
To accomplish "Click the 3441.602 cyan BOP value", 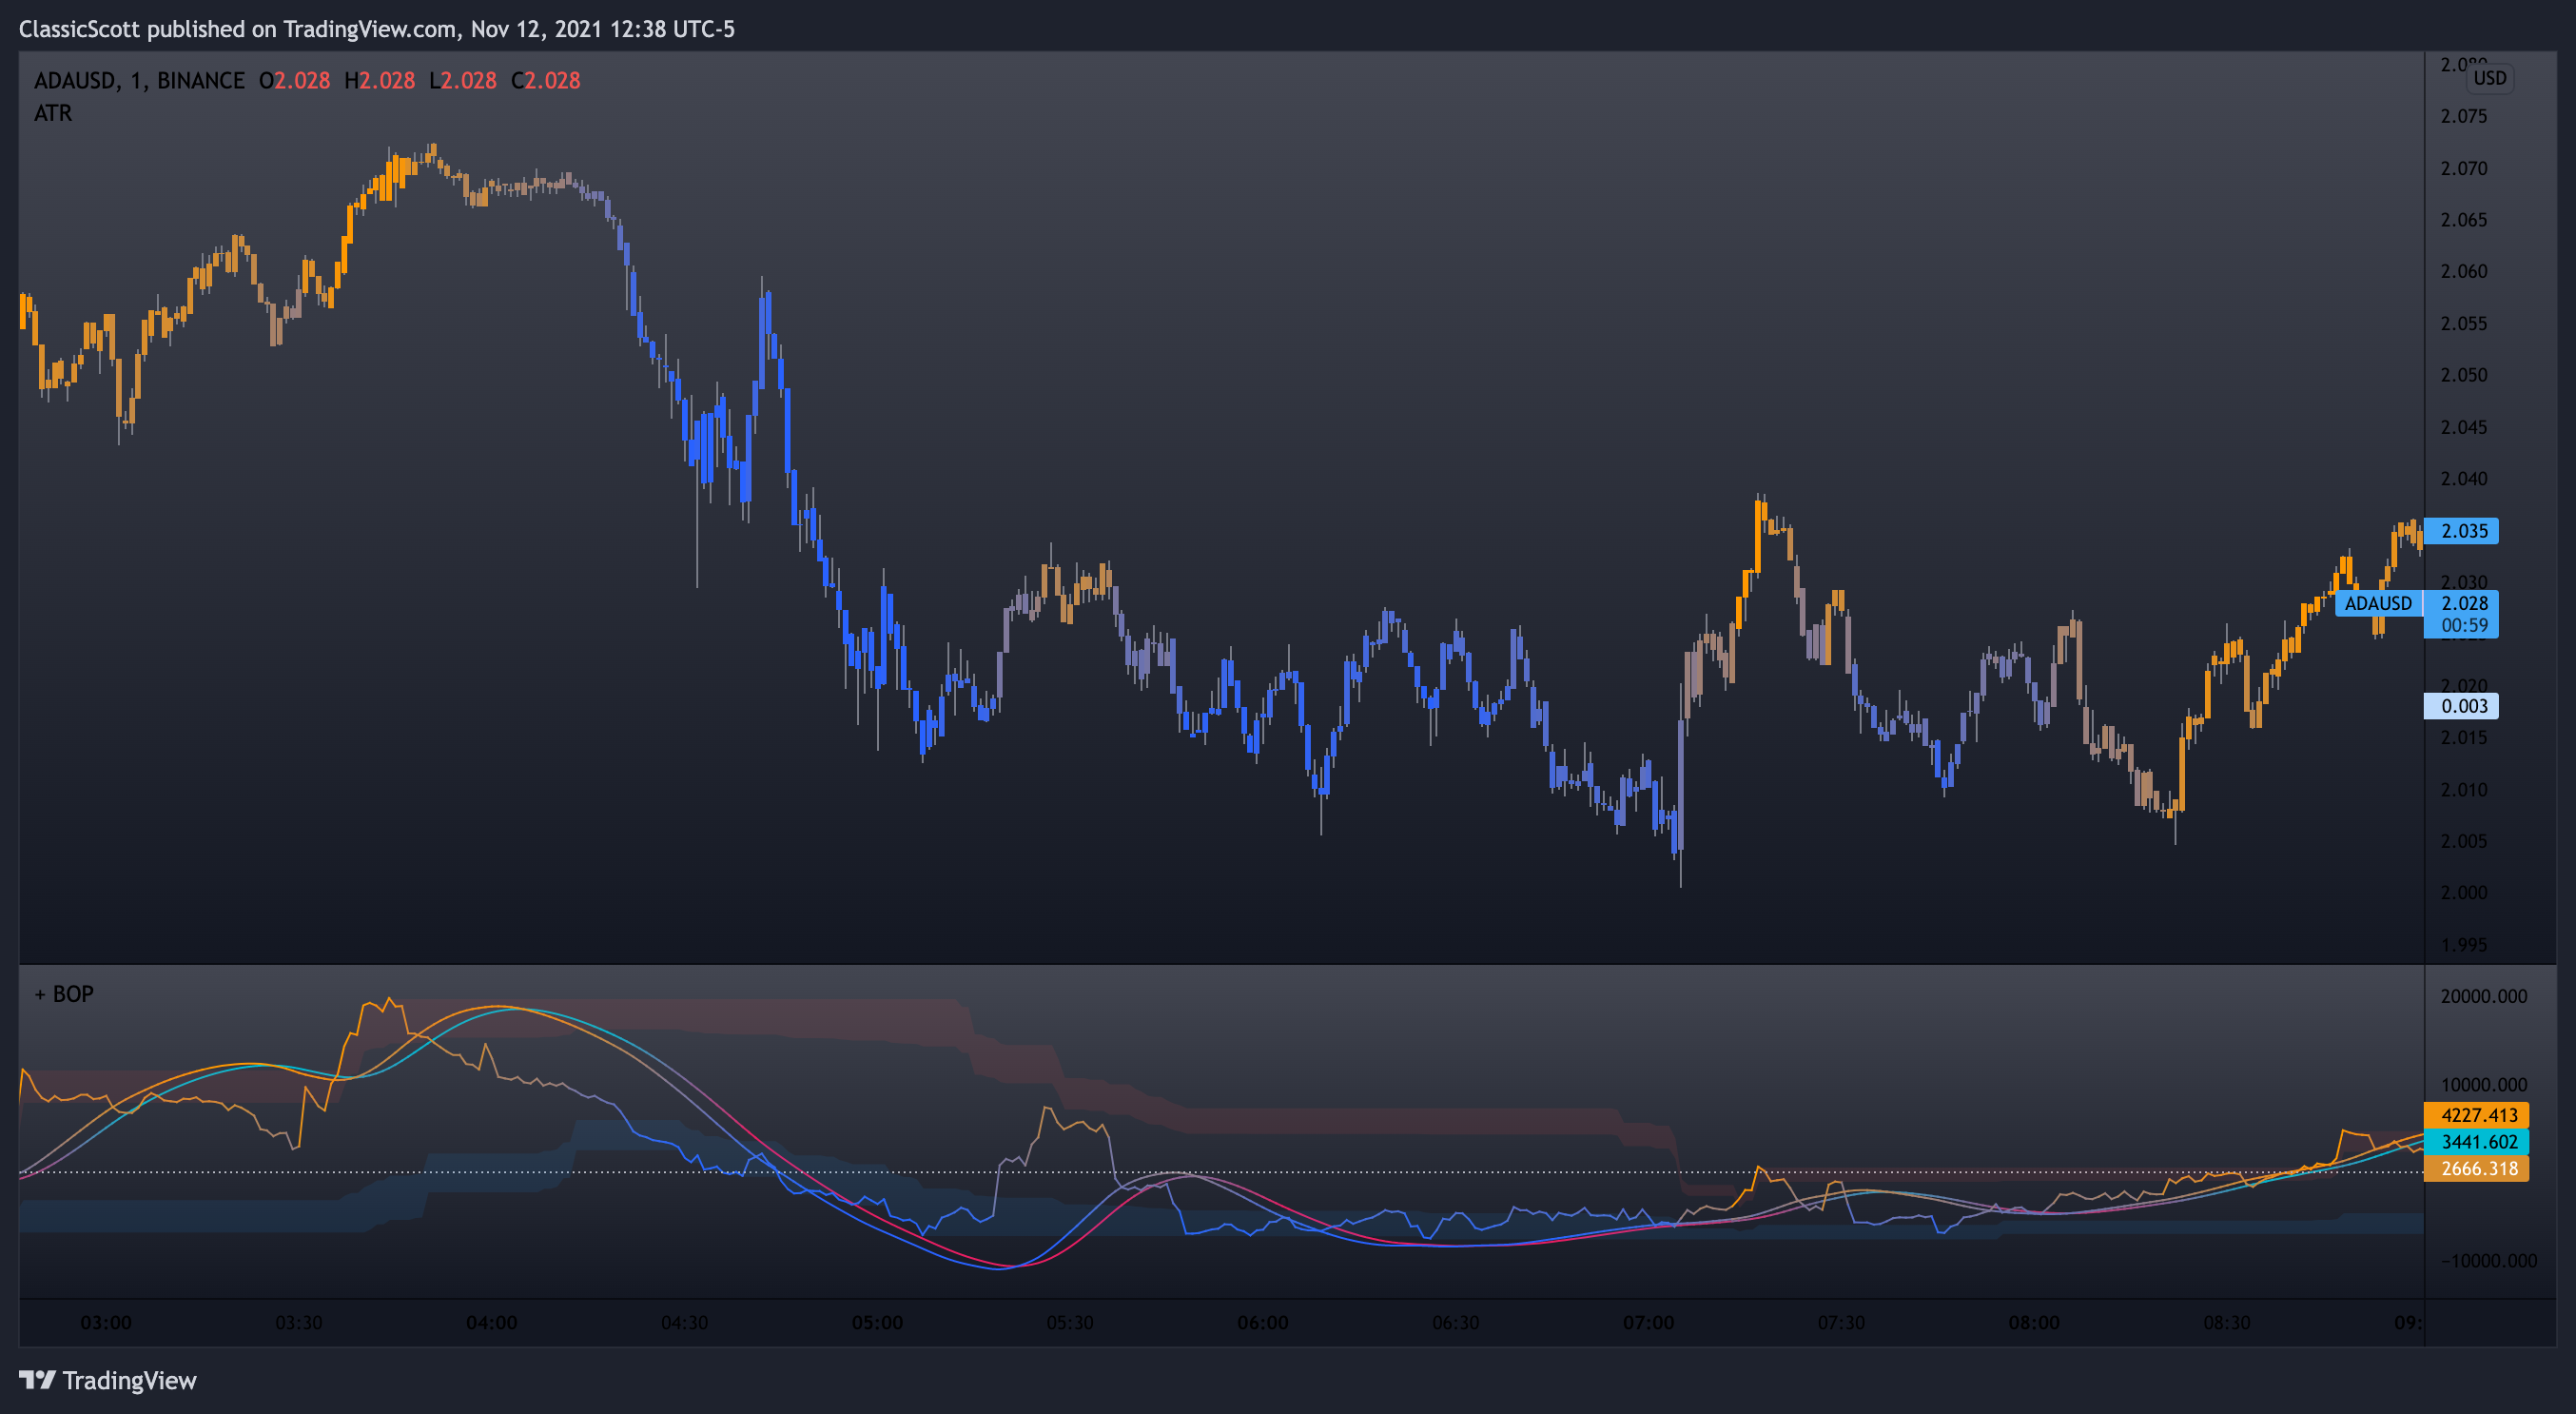I will 2476,1142.
